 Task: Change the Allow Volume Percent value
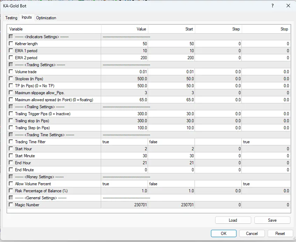[124, 184]
